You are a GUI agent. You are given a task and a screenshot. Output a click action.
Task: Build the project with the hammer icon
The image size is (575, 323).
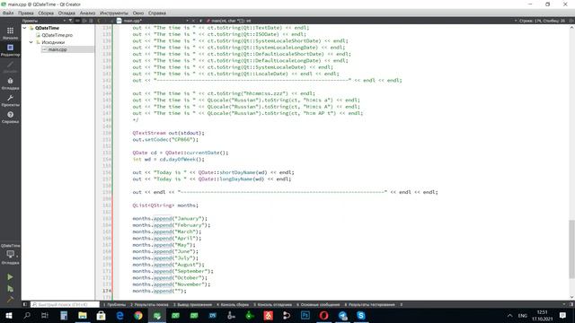pyautogui.click(x=10, y=299)
